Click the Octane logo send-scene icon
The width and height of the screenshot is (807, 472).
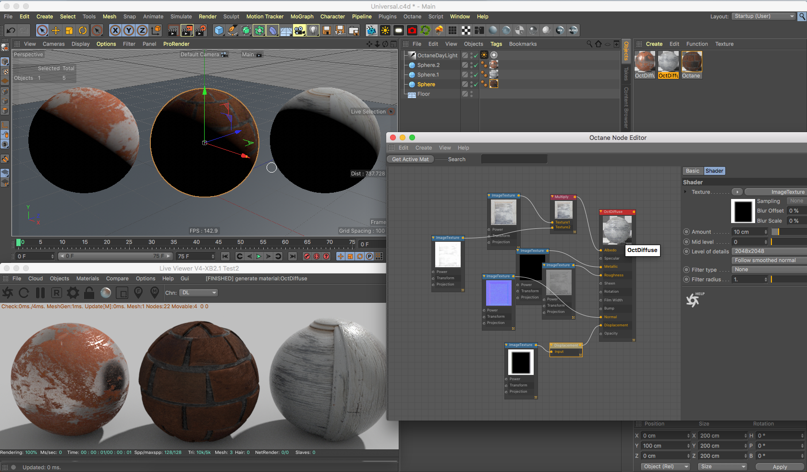click(x=8, y=293)
